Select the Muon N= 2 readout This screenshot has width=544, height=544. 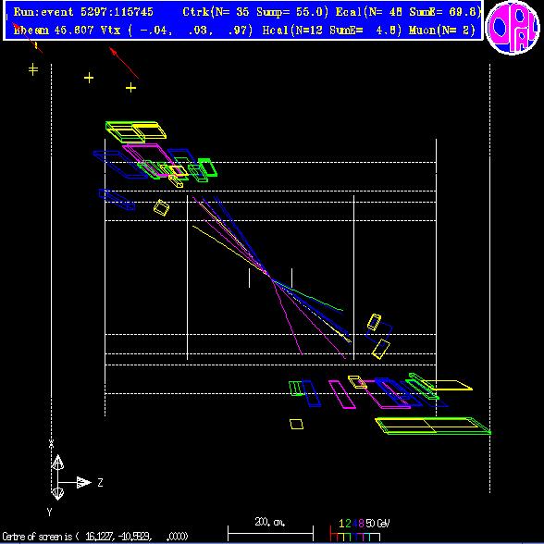[442, 31]
